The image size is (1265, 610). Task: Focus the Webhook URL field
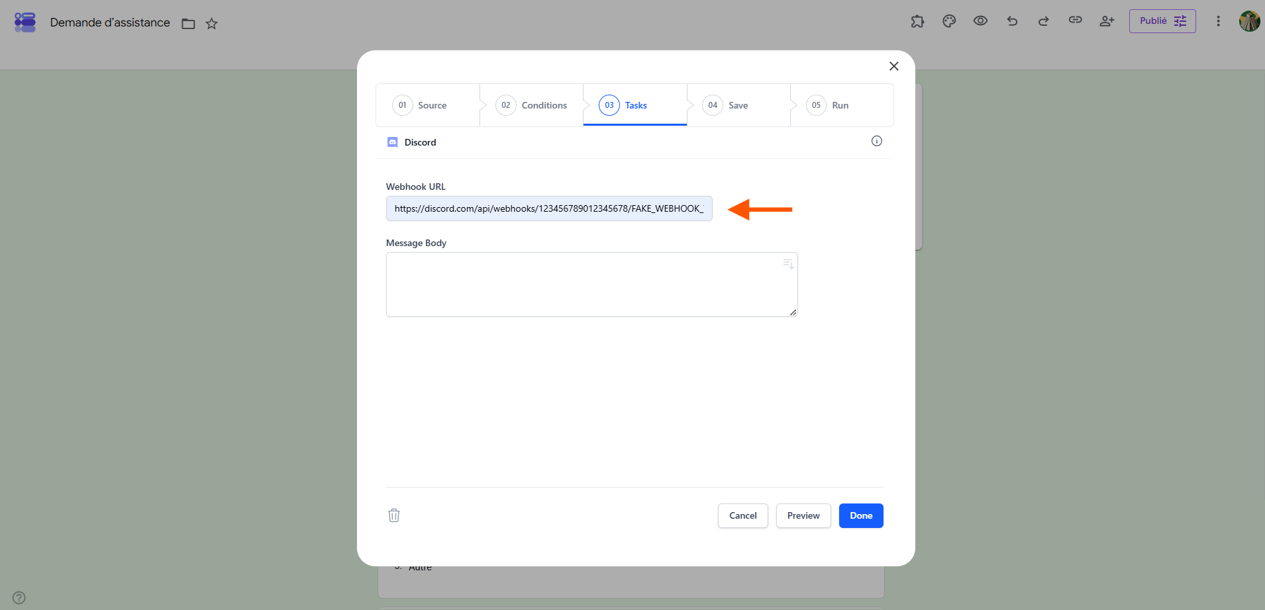(x=549, y=208)
